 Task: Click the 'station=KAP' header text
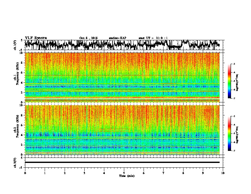coord(118,38)
